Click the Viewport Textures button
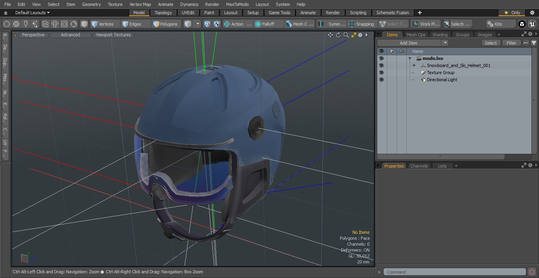The width and height of the screenshot is (539, 278). tap(113, 35)
